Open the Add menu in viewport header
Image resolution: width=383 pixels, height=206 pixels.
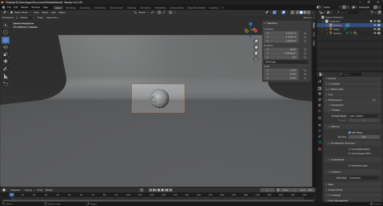[x=53, y=12]
